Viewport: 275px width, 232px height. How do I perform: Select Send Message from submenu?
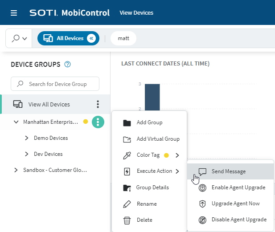click(228, 171)
